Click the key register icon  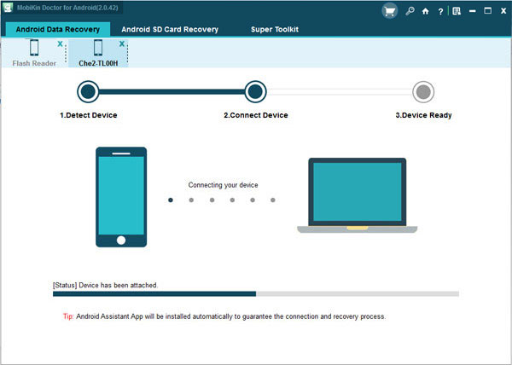tap(410, 11)
